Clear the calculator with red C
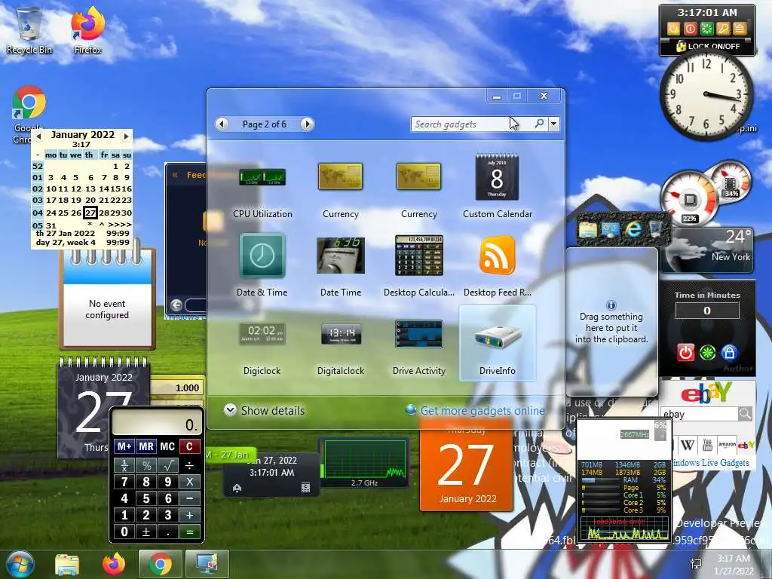Image resolution: width=772 pixels, height=579 pixels. (x=189, y=446)
